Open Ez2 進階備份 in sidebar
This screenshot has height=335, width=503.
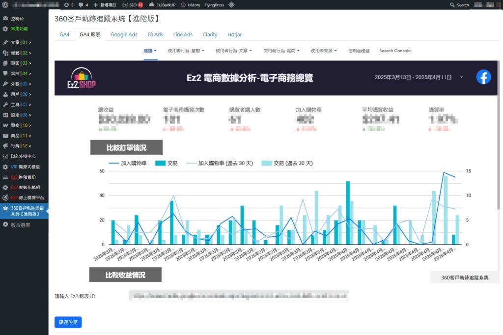[23, 177]
